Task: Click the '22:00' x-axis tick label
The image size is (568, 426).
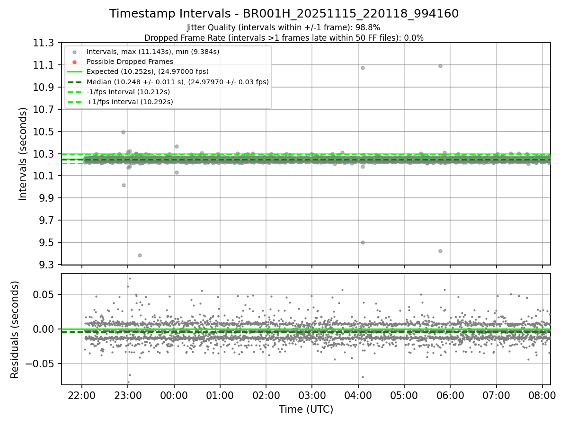Action: tap(82, 395)
